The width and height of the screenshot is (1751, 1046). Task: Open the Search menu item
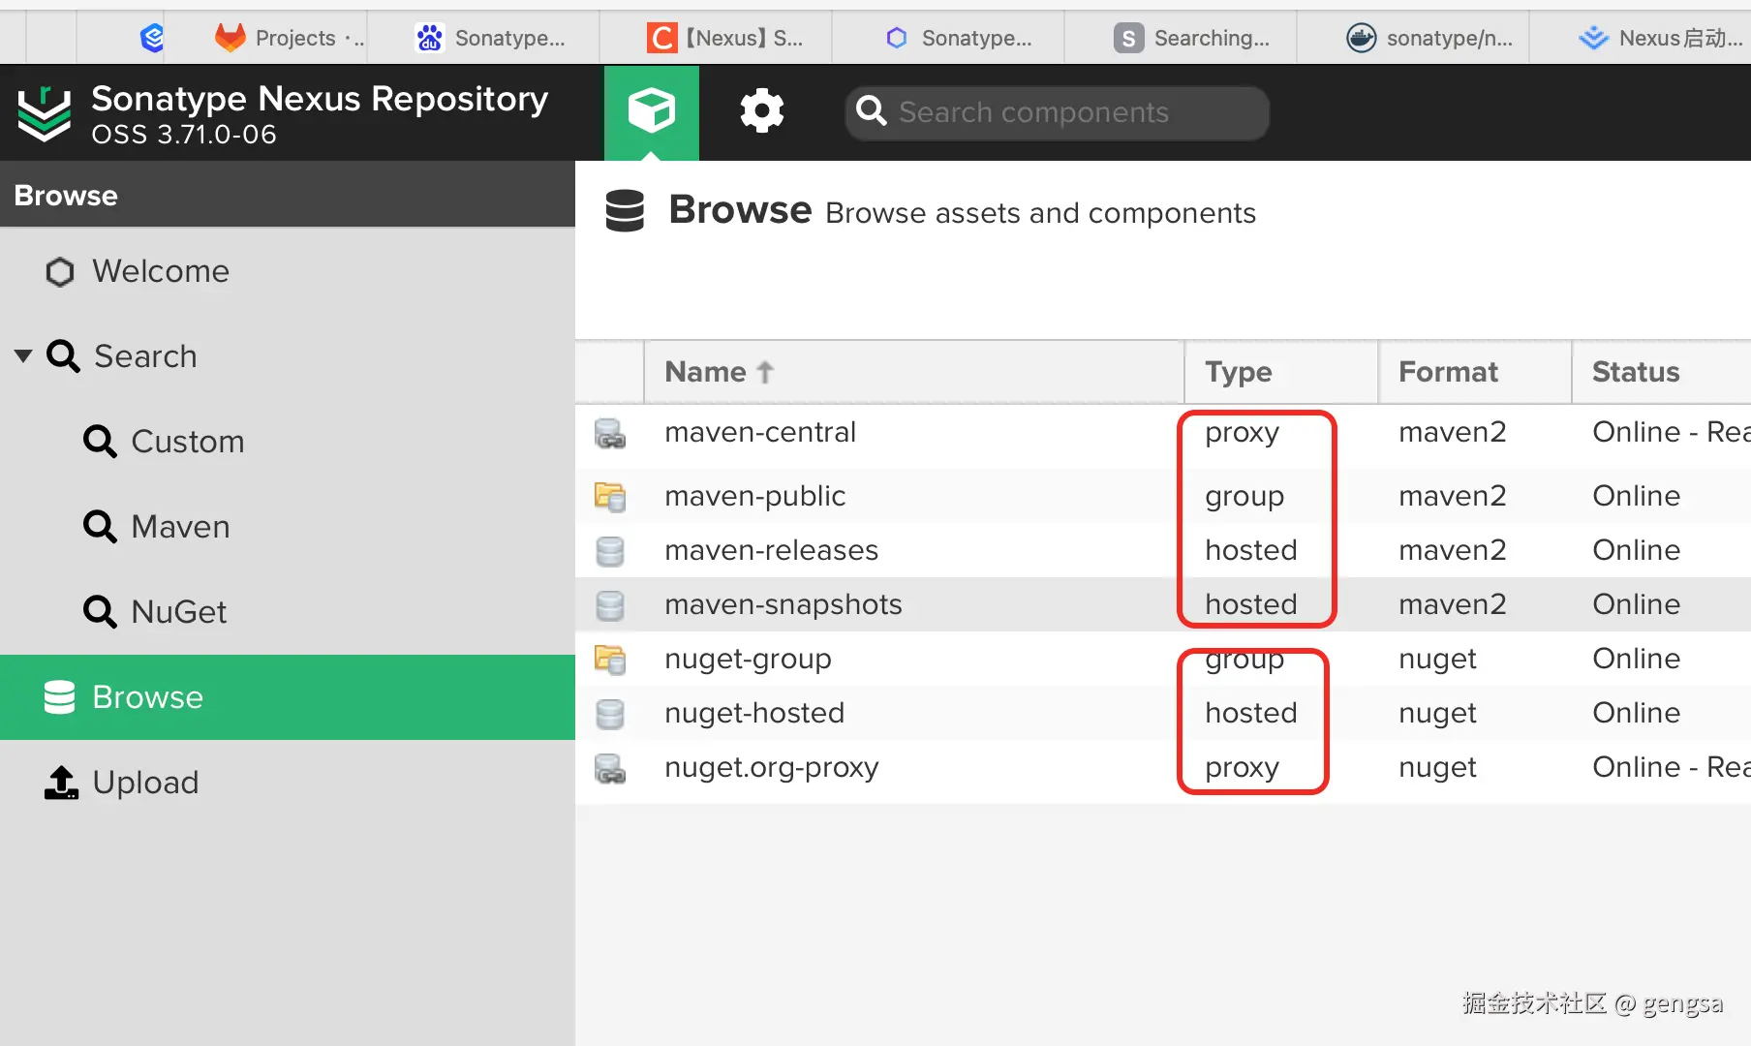click(x=288, y=356)
